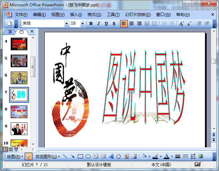
Task: Toggle italic formatting
Action: click(x=98, y=24)
